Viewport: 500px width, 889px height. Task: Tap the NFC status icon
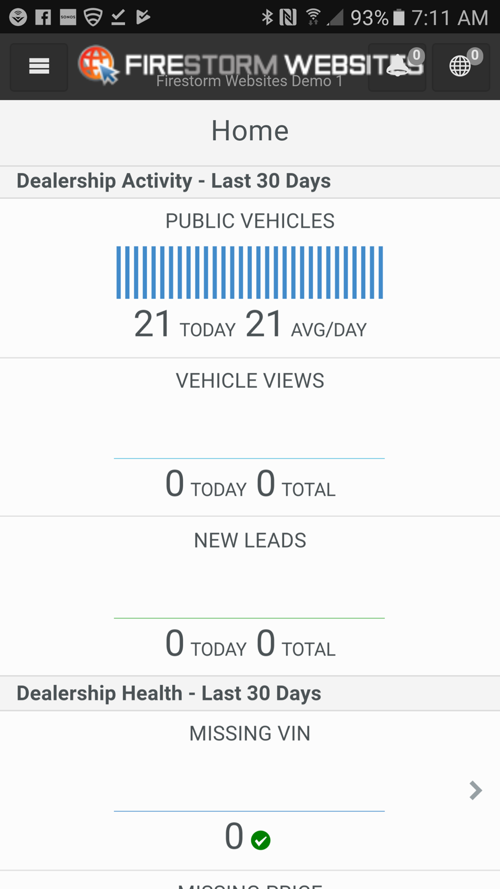click(288, 18)
